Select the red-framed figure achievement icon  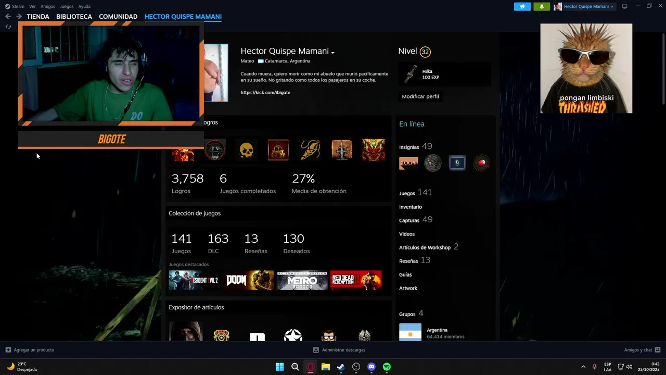click(x=278, y=150)
